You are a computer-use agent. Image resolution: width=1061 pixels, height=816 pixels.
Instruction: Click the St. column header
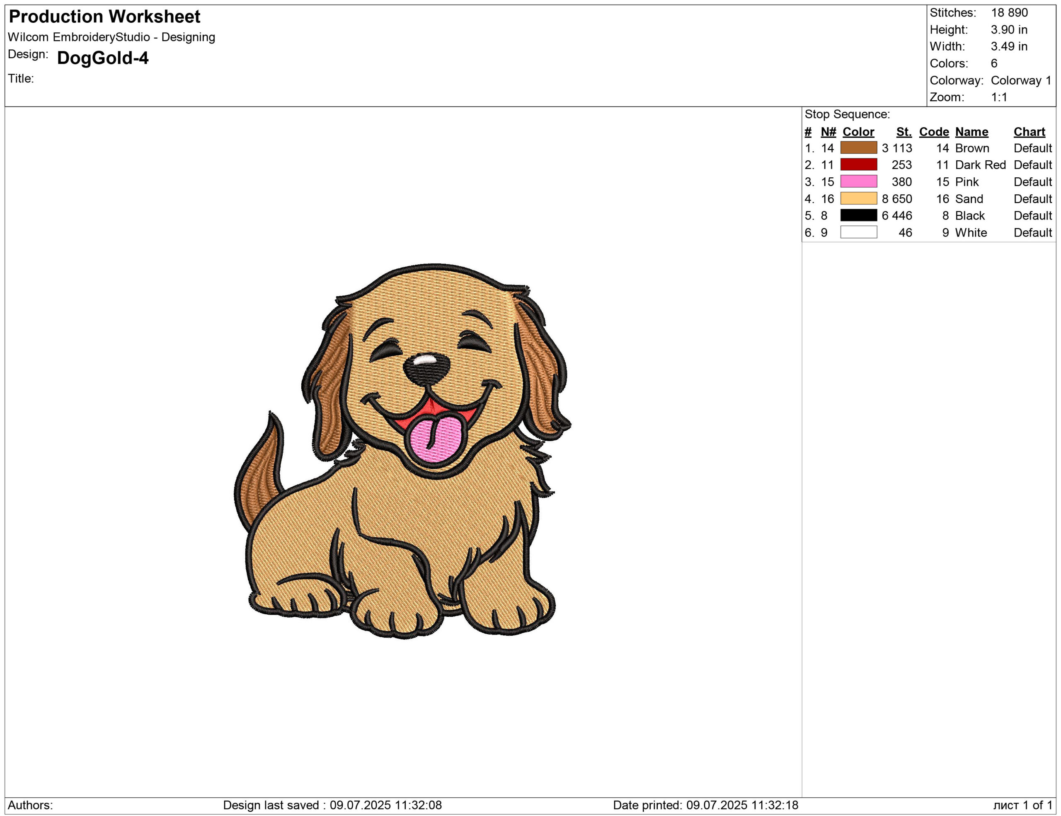pyautogui.click(x=904, y=132)
